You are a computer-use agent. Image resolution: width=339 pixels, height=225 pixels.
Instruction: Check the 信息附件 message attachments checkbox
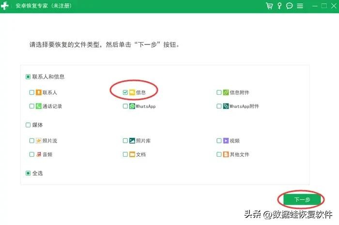(x=219, y=92)
